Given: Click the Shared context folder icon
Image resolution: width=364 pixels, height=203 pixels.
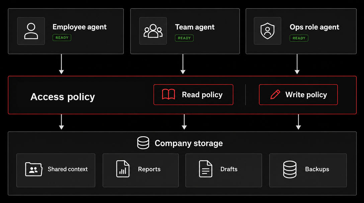Looking at the screenshot, I should (x=34, y=169).
